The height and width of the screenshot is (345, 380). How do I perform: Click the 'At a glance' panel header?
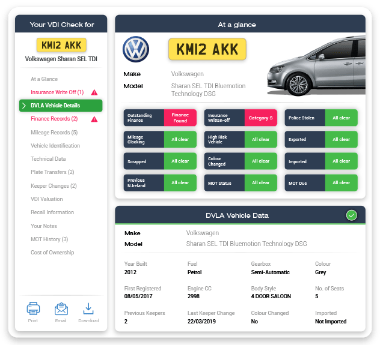pyautogui.click(x=240, y=23)
